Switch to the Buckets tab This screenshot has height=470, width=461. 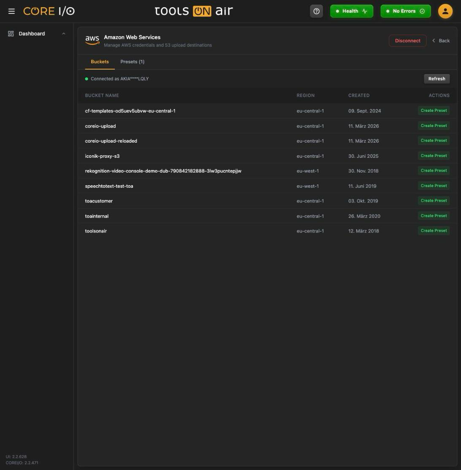click(x=100, y=62)
